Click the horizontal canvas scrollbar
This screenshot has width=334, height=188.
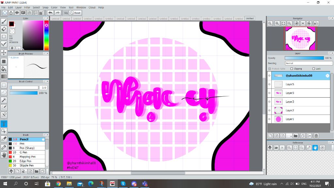pyautogui.click(x=158, y=173)
